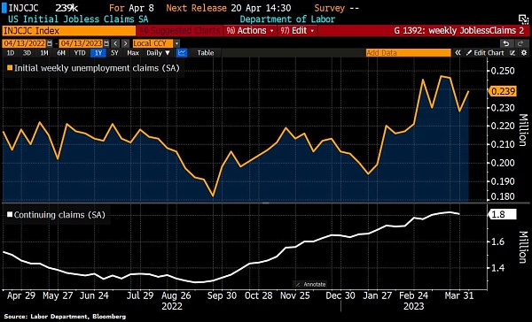
Task: Open 94) Suggested Charts menu
Action: click(x=180, y=31)
